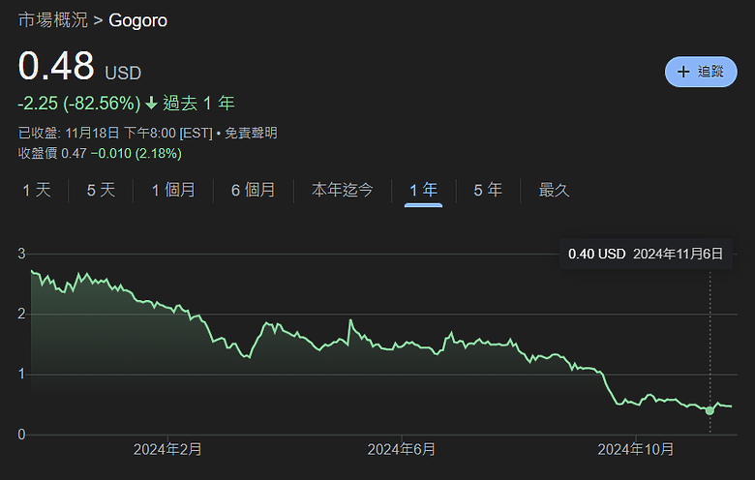Open the 市場概況 breadcrumb link
Screen dimensions: 755x480
pyautogui.click(x=53, y=20)
